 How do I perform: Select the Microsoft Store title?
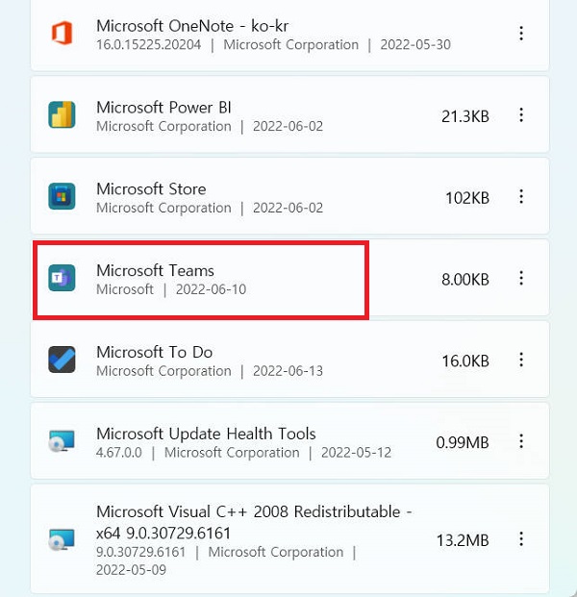[151, 188]
